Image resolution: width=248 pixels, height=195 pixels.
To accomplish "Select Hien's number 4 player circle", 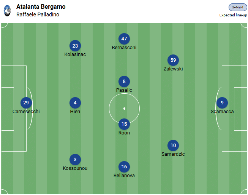I will click(75, 103).
